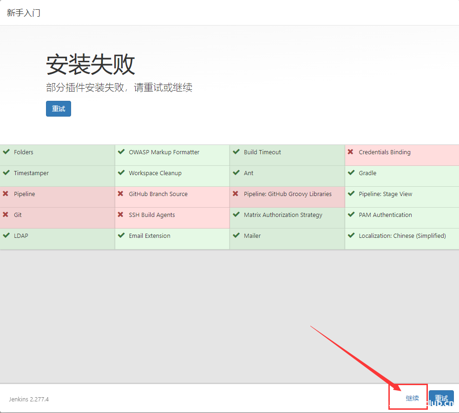Click the success checkmark beside Timestamper

(x=7, y=173)
